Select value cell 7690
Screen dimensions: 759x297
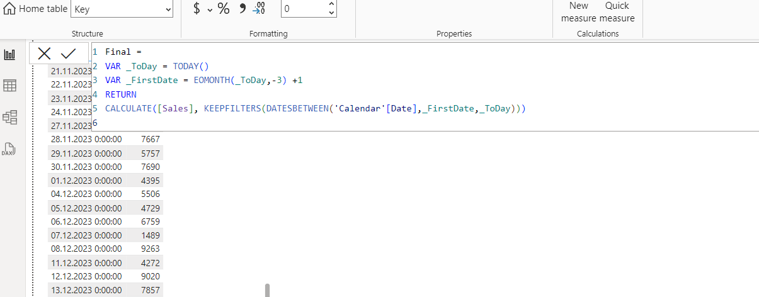tap(151, 167)
